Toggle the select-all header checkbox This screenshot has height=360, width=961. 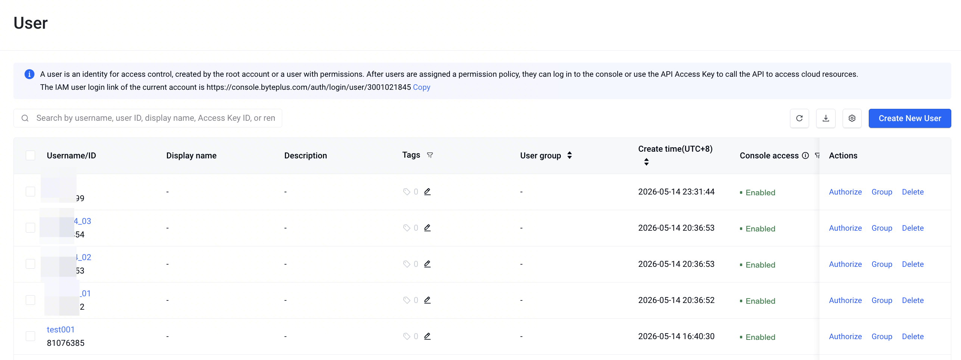point(30,155)
